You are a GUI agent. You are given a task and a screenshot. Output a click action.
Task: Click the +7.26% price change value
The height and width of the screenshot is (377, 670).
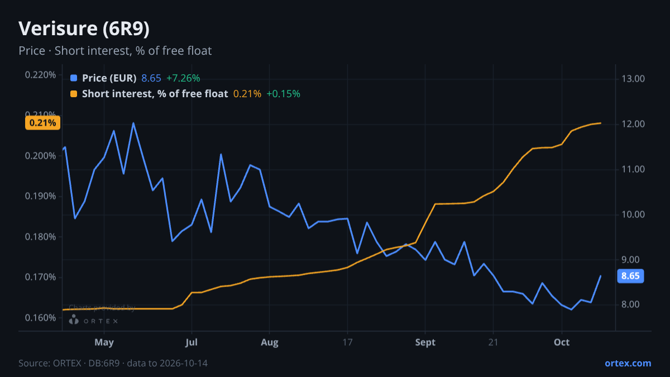click(183, 78)
